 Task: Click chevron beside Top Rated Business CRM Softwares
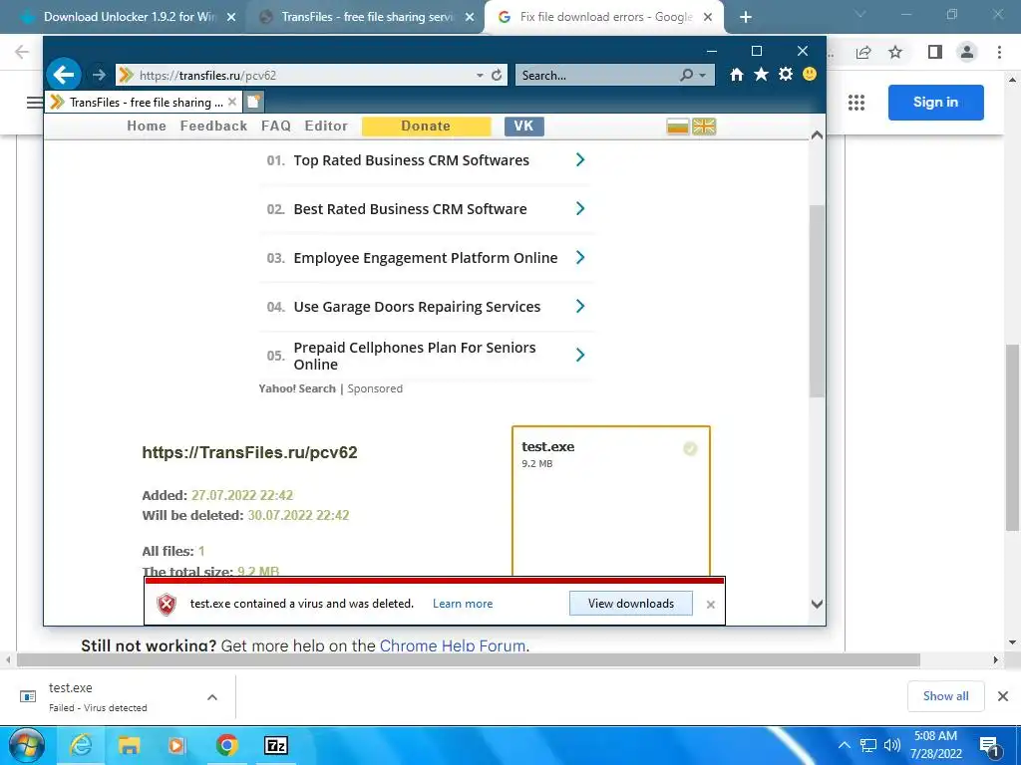580,160
